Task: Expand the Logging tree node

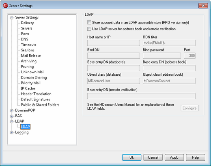Action: tap(12, 133)
